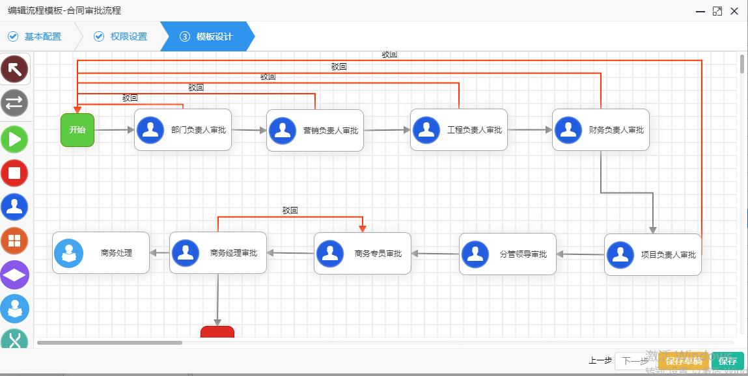Open the 模板设计 step
This screenshot has width=748, height=376.
point(207,36)
